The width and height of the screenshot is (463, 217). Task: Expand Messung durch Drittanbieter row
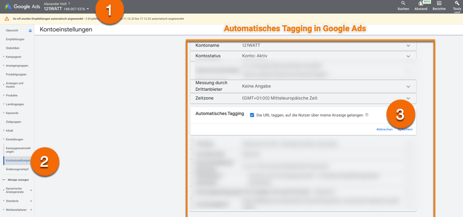tap(408, 86)
